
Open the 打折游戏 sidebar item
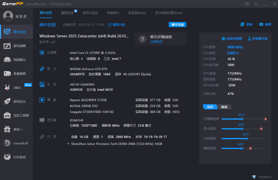tap(16, 157)
